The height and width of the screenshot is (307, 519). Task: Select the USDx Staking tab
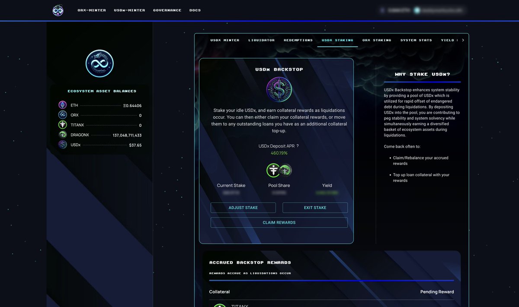337,40
